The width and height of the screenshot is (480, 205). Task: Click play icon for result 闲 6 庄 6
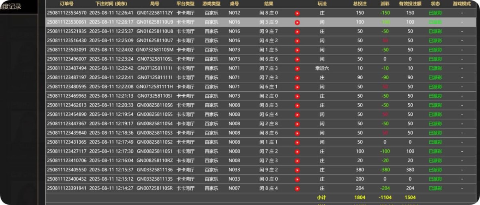click(x=297, y=59)
